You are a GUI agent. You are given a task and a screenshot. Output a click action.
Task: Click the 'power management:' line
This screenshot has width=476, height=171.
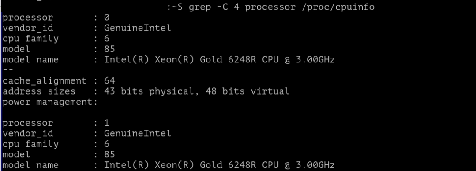[50, 102]
